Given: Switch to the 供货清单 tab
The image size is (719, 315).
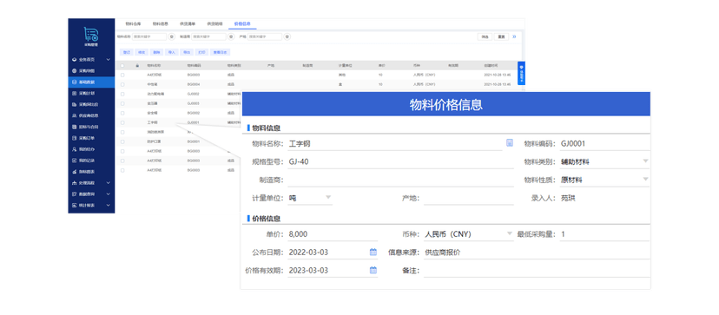Looking at the screenshot, I should coord(188,23).
